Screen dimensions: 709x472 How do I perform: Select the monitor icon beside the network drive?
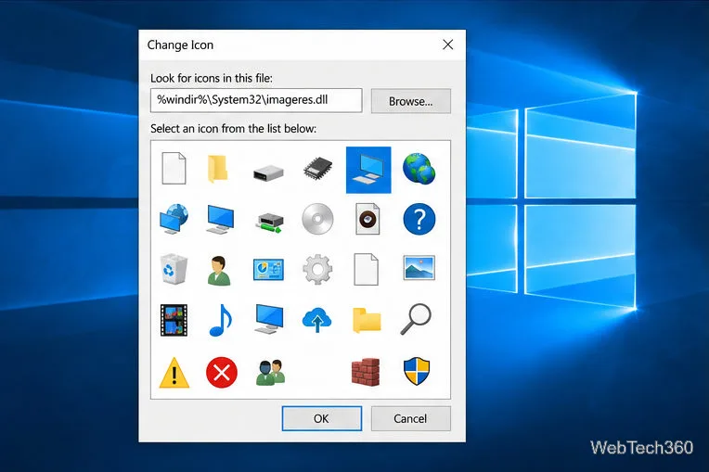(x=220, y=220)
